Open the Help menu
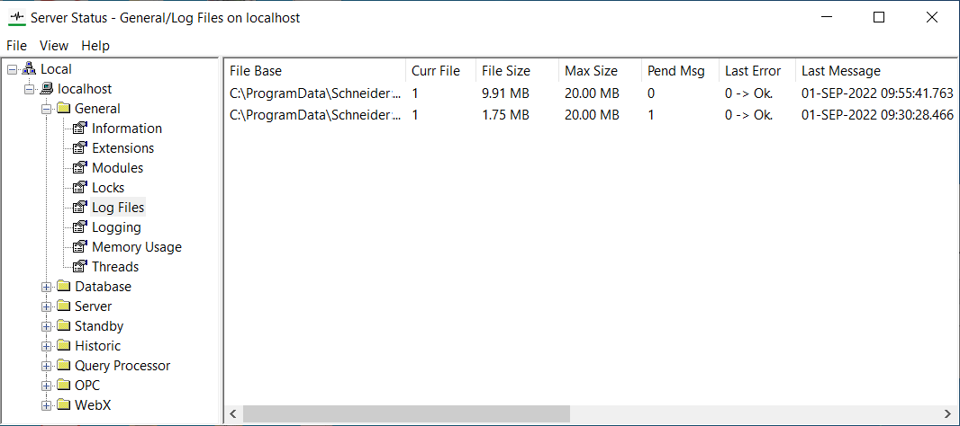The height and width of the screenshot is (426, 960). point(95,46)
